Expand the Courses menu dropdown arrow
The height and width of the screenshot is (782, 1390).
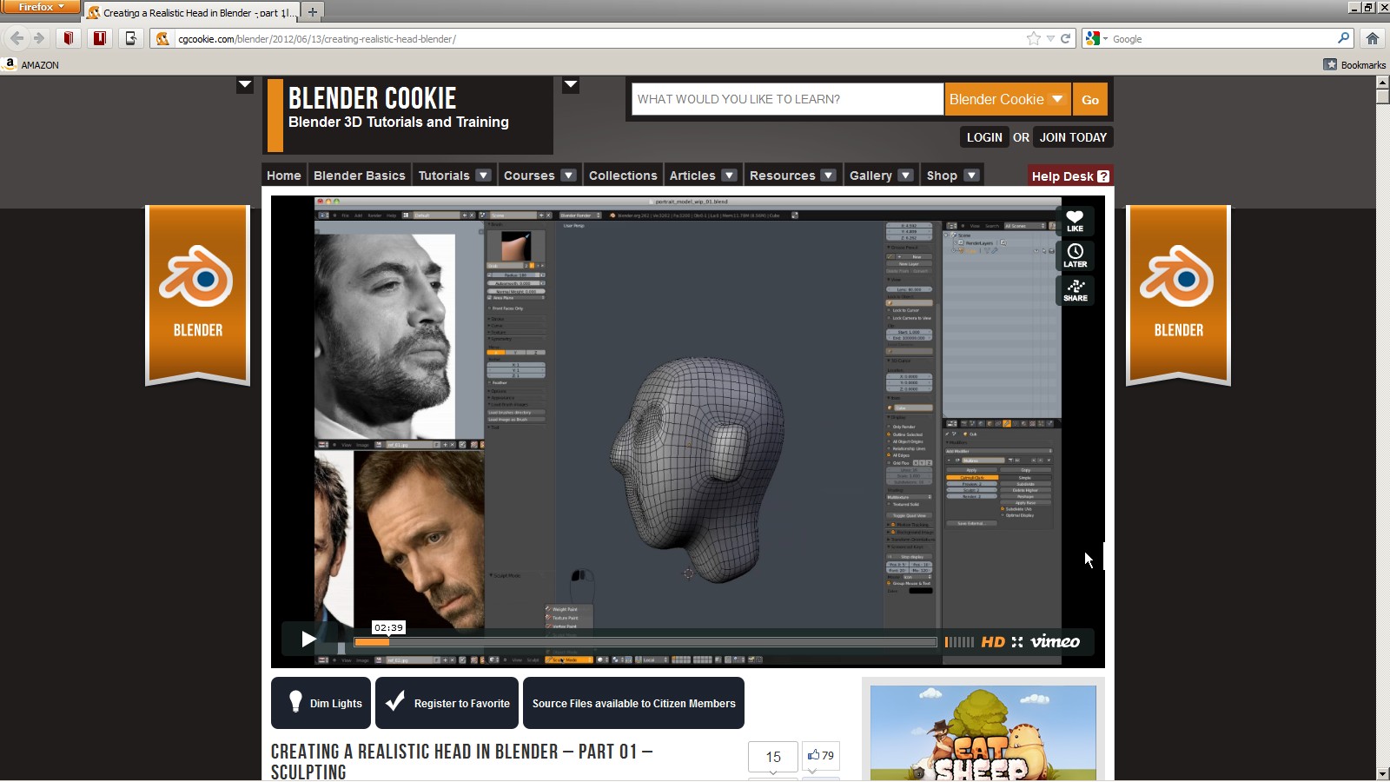[x=568, y=175]
